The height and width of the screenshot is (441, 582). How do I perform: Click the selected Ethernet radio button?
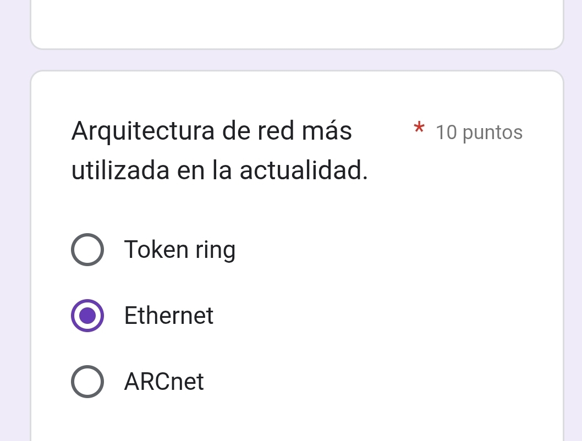tap(87, 316)
